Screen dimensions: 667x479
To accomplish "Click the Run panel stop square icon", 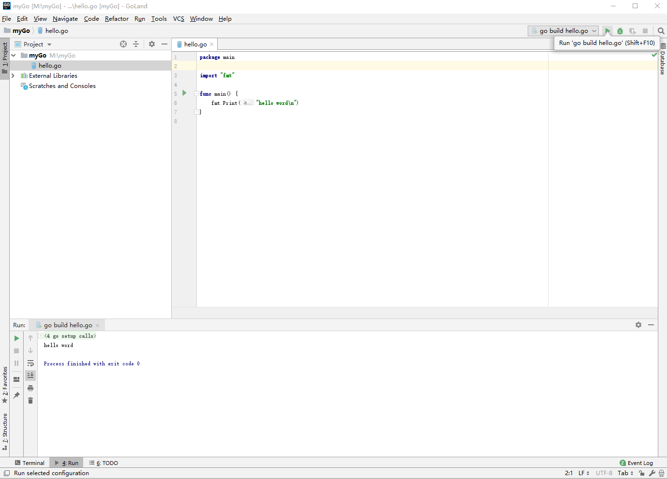I will point(16,351).
